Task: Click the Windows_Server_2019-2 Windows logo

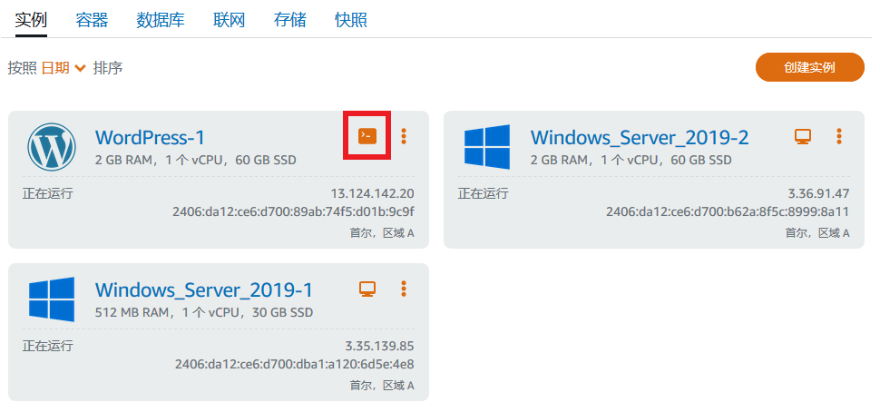Action: tap(487, 147)
